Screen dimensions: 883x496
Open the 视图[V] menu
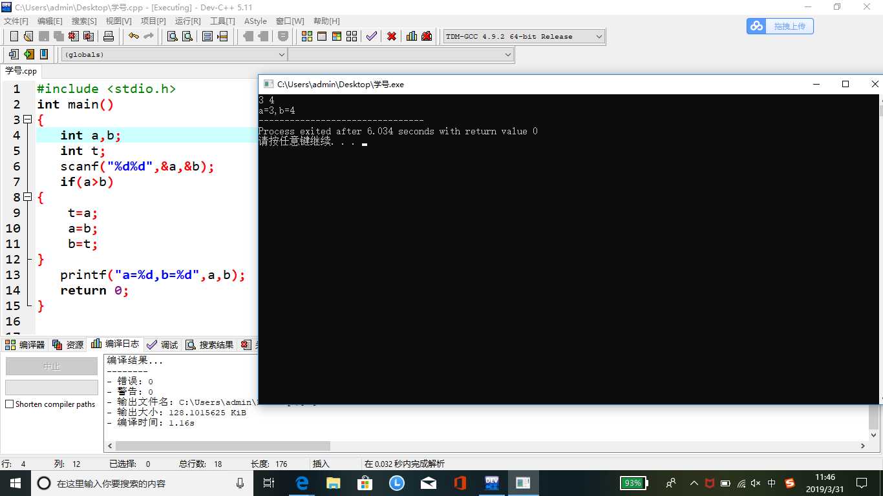coord(118,21)
